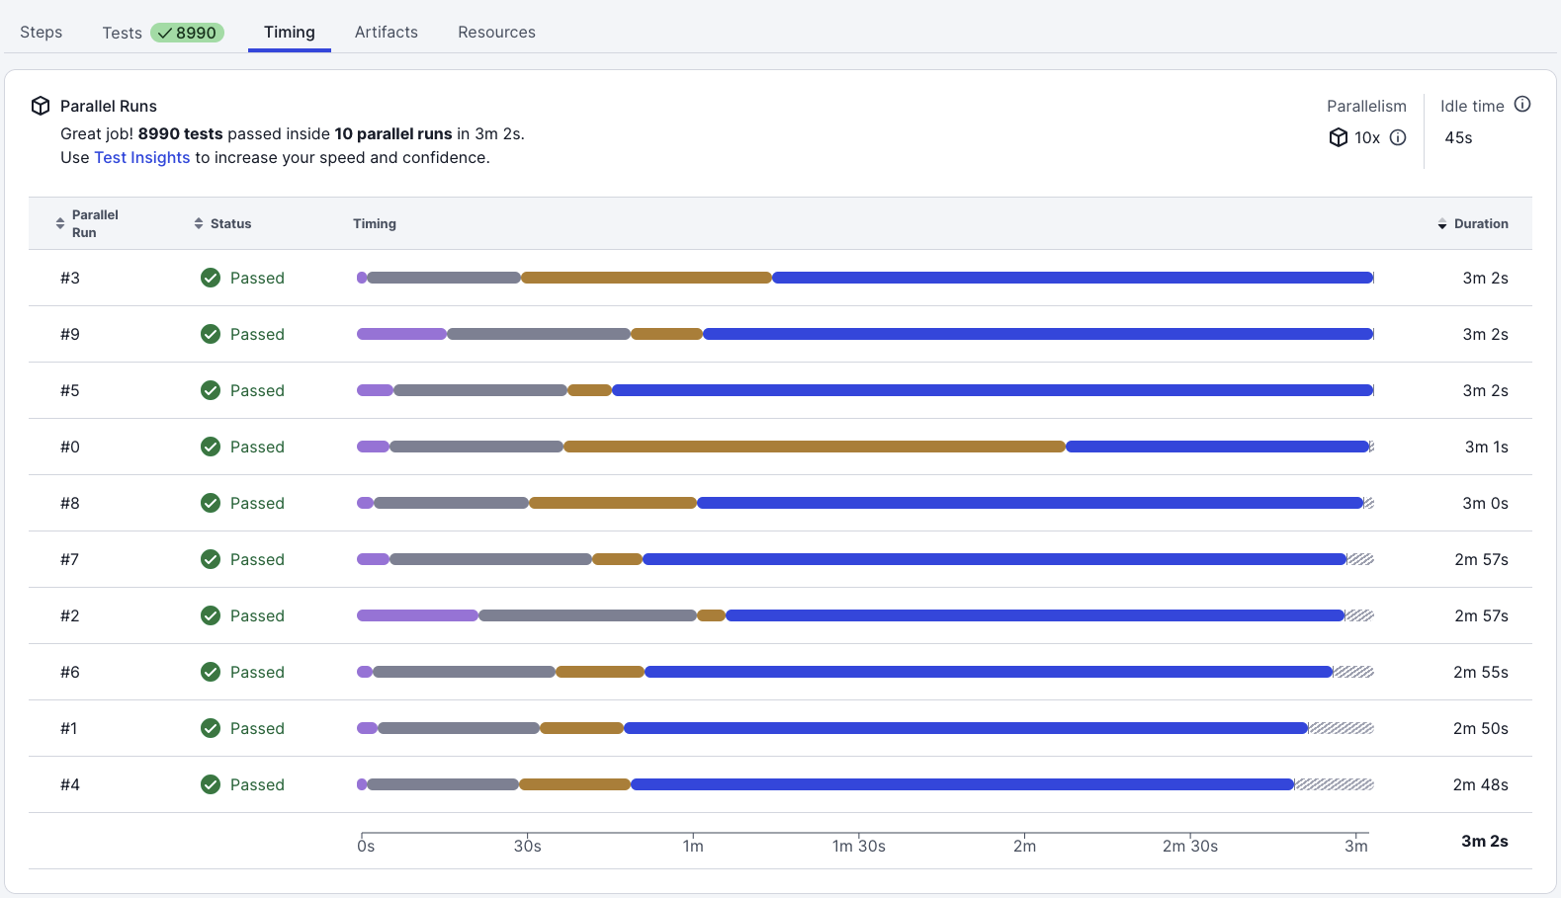
Task: Click the 30s axis tick label
Action: pos(528,846)
